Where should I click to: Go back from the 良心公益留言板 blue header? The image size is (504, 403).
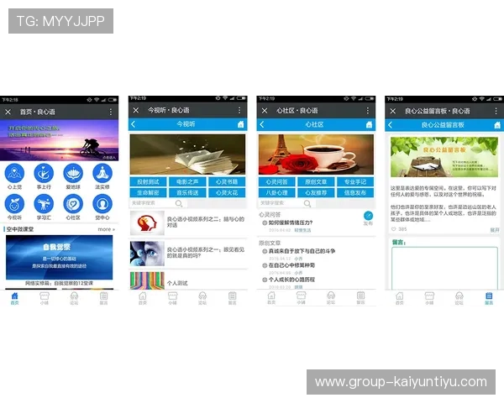click(x=390, y=125)
